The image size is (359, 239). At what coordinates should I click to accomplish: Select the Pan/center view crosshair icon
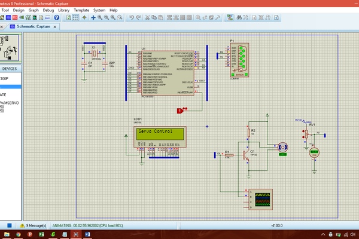[x=92, y=18]
